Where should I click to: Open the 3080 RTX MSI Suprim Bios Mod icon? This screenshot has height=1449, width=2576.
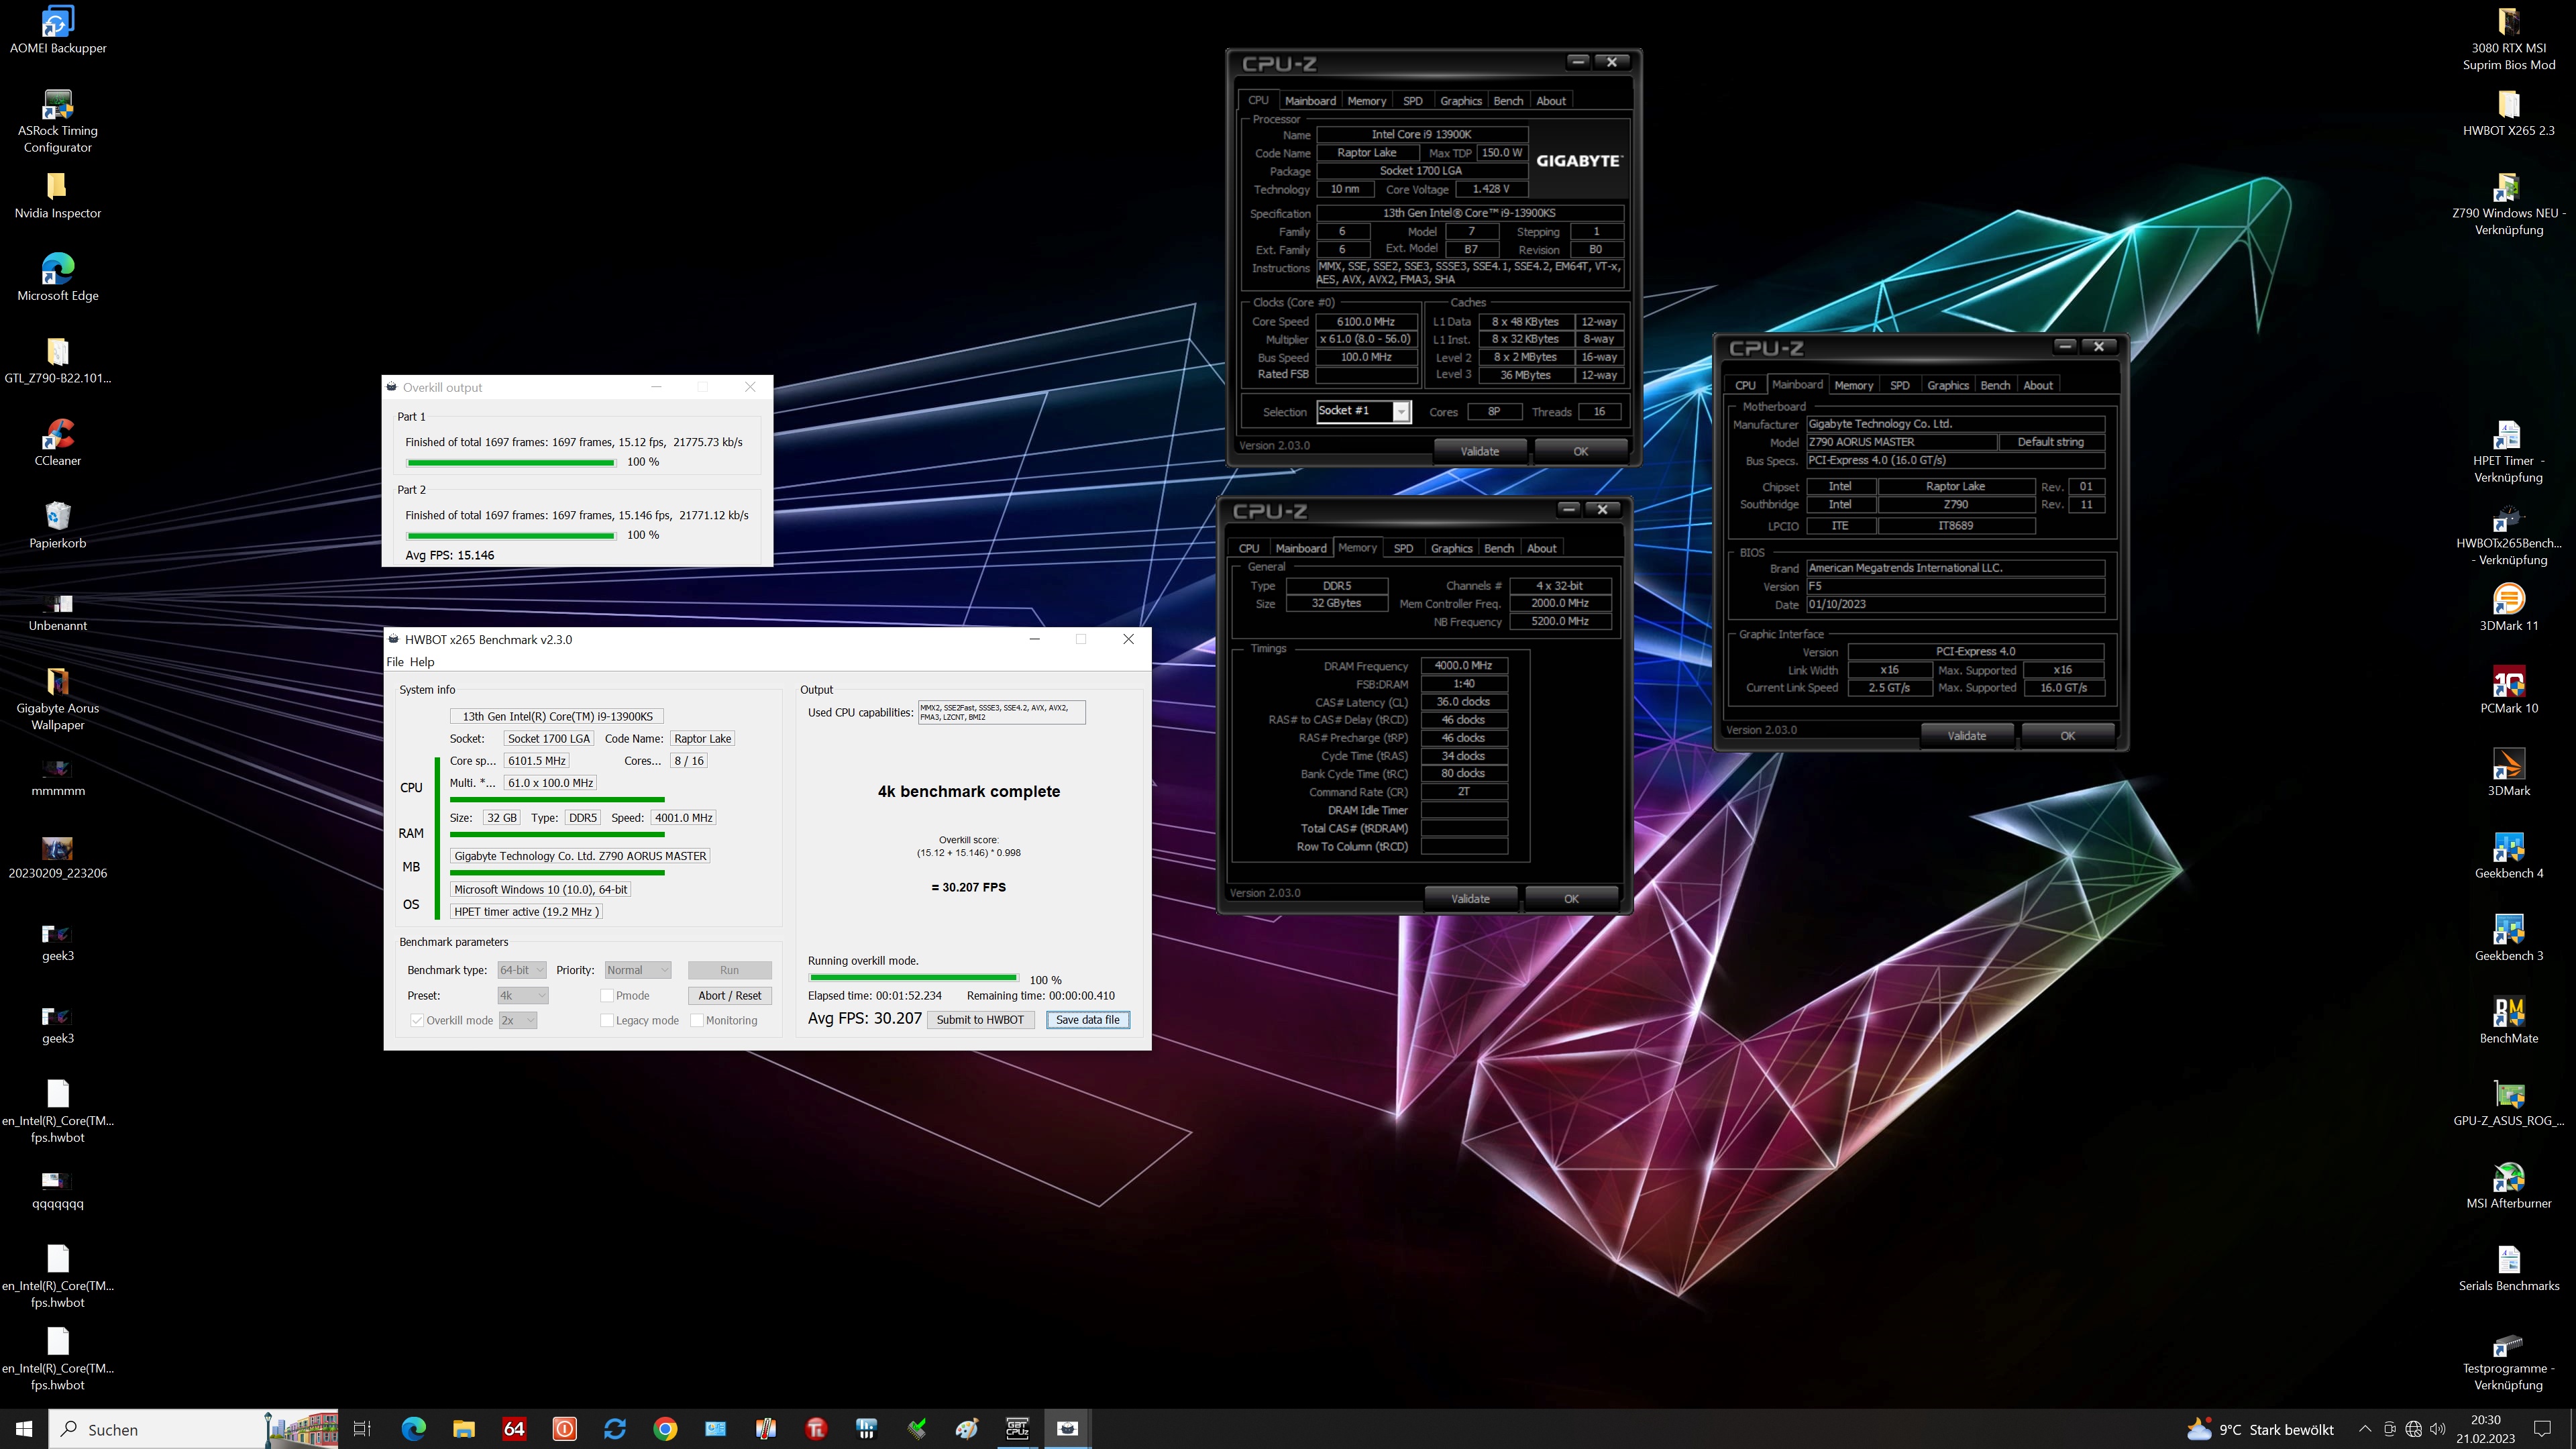tap(2508, 38)
